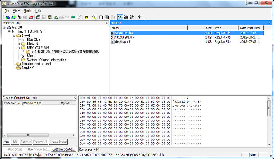
Task: Open the Image Mounting tool icon
Action: [19, 17]
